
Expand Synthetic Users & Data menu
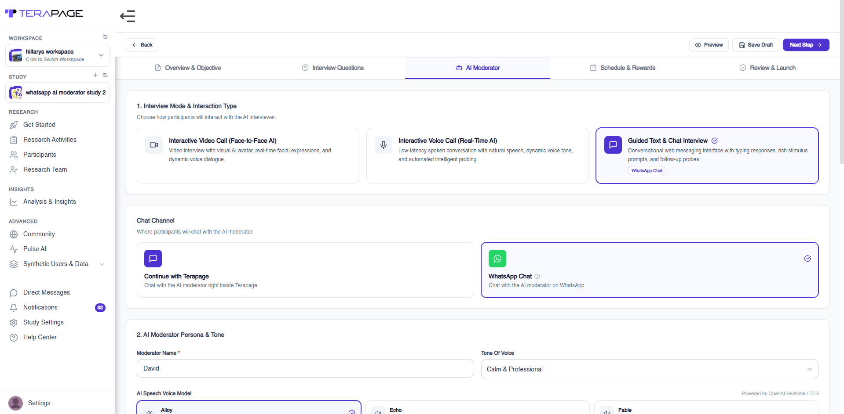tap(57, 264)
